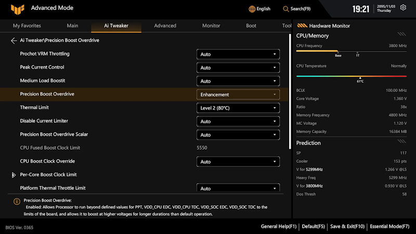This screenshot has width=416, height=234.
Task: Click Default(F5) to load defaults
Action: [x=314, y=226]
